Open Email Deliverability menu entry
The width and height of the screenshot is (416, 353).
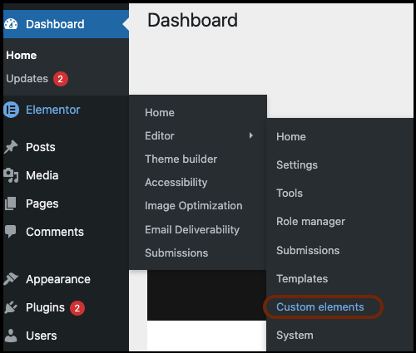pyautogui.click(x=192, y=230)
